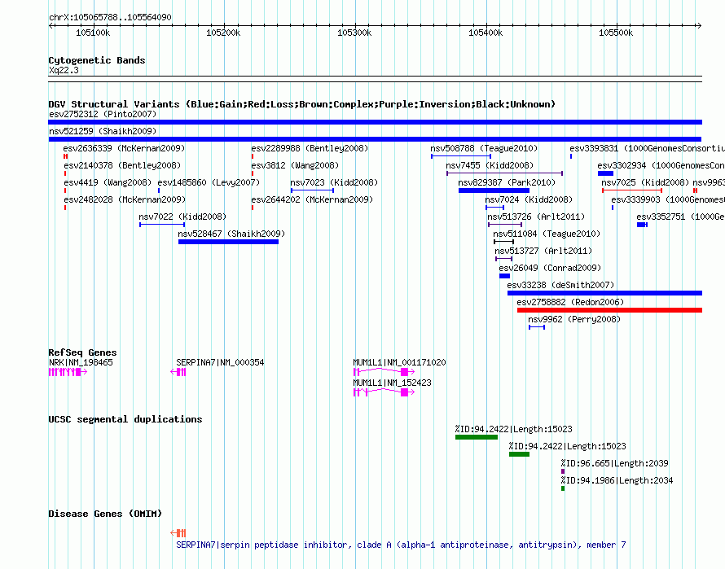
Task: Select the nsv7024 (Kidd2008) blue line
Action: pyautogui.click(x=494, y=208)
